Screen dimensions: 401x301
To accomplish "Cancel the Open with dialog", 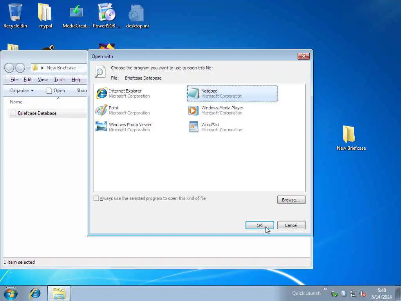I will pyautogui.click(x=291, y=225).
